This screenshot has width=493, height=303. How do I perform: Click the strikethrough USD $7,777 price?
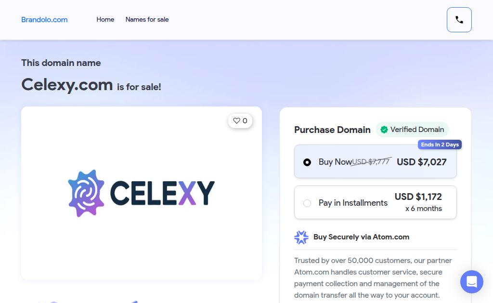click(372, 162)
